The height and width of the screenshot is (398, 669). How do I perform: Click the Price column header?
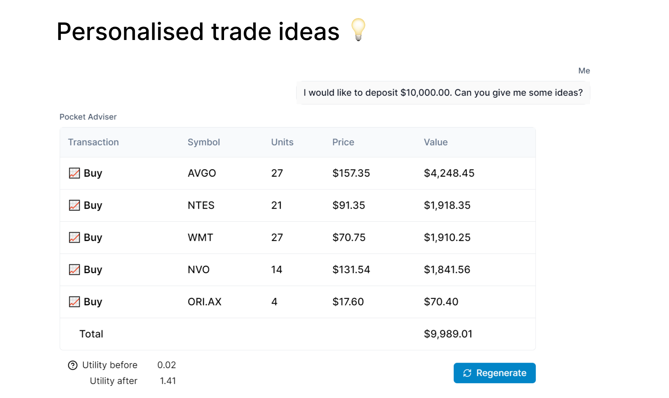pos(343,142)
